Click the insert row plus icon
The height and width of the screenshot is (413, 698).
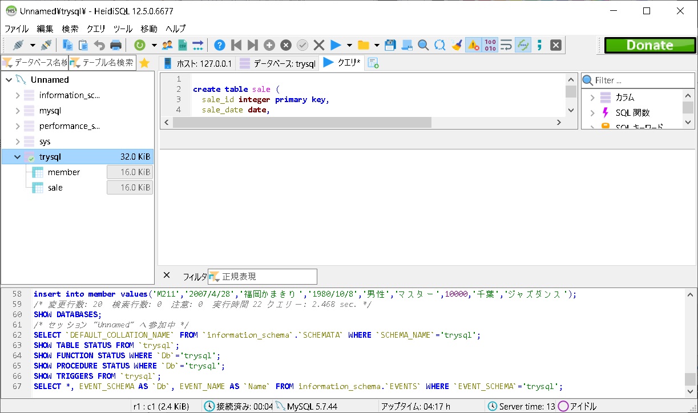pos(269,45)
